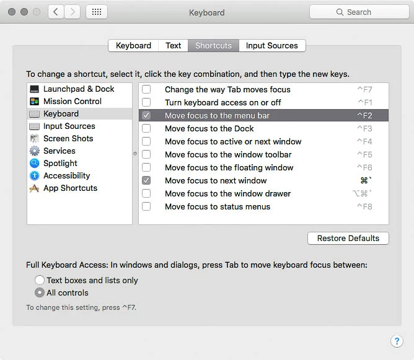Select the Shortcuts tab

coord(213,46)
